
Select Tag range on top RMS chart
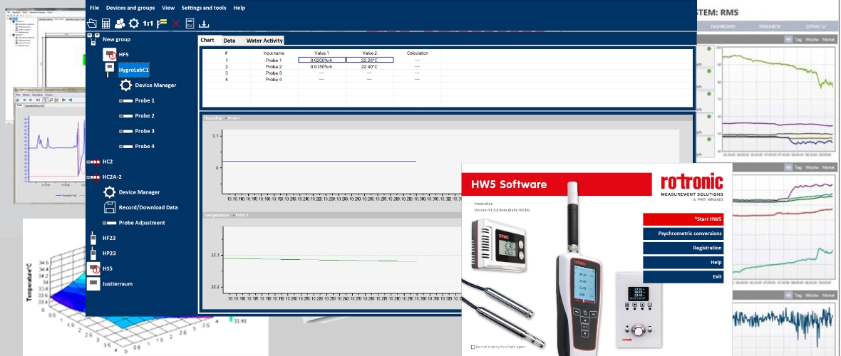pyautogui.click(x=798, y=40)
